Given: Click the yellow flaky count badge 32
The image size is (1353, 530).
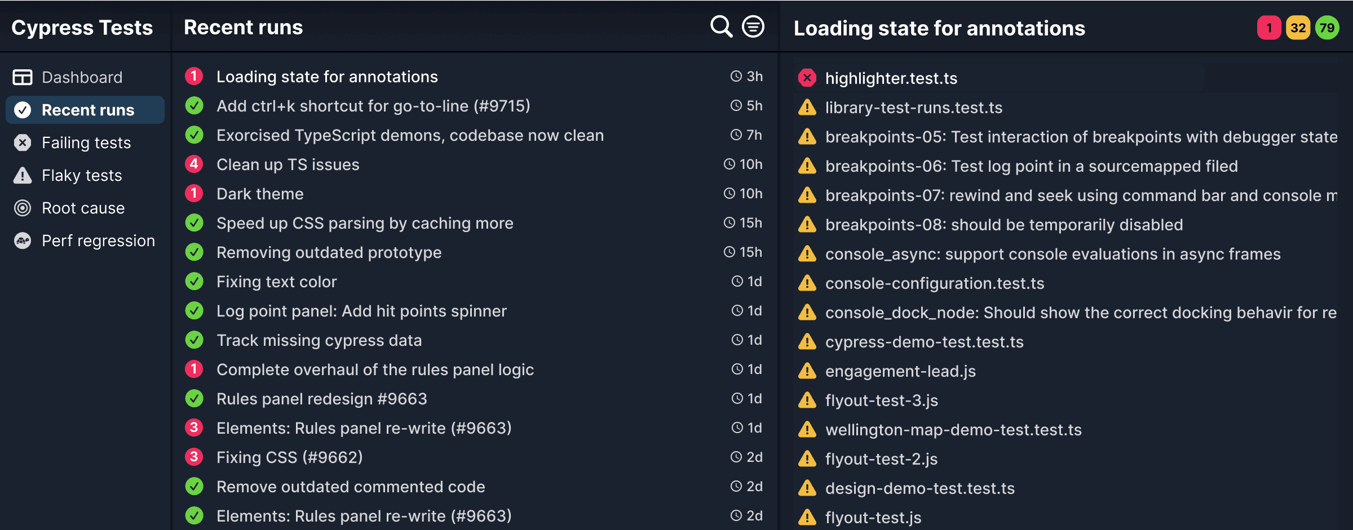Looking at the screenshot, I should click(x=1298, y=28).
